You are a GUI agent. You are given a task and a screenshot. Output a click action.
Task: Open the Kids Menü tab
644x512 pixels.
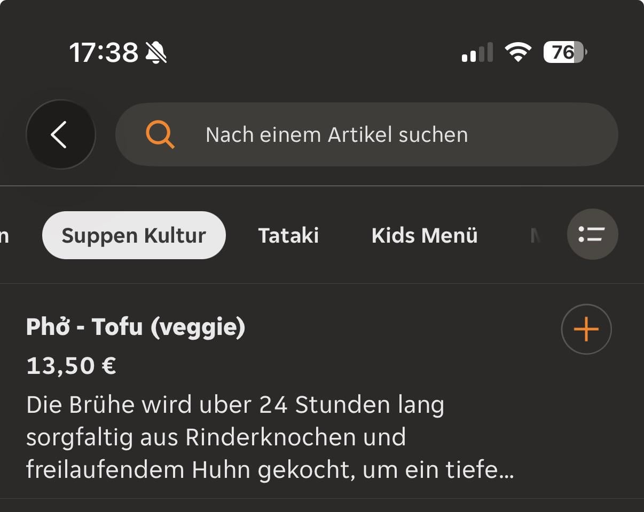425,235
